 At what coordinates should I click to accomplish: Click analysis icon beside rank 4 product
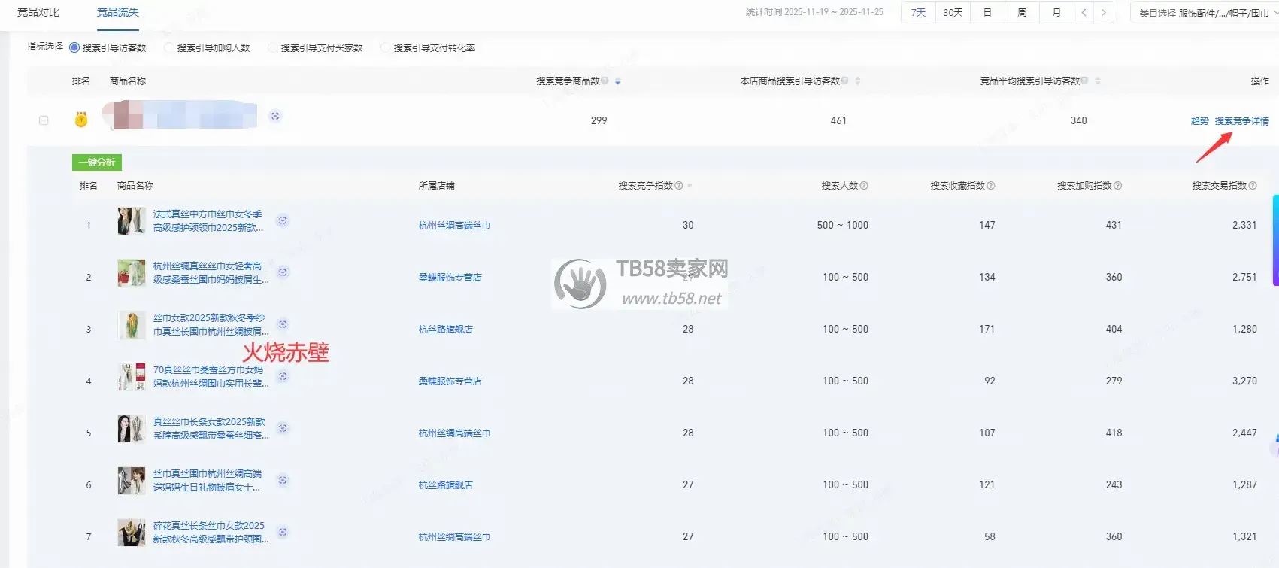(283, 376)
